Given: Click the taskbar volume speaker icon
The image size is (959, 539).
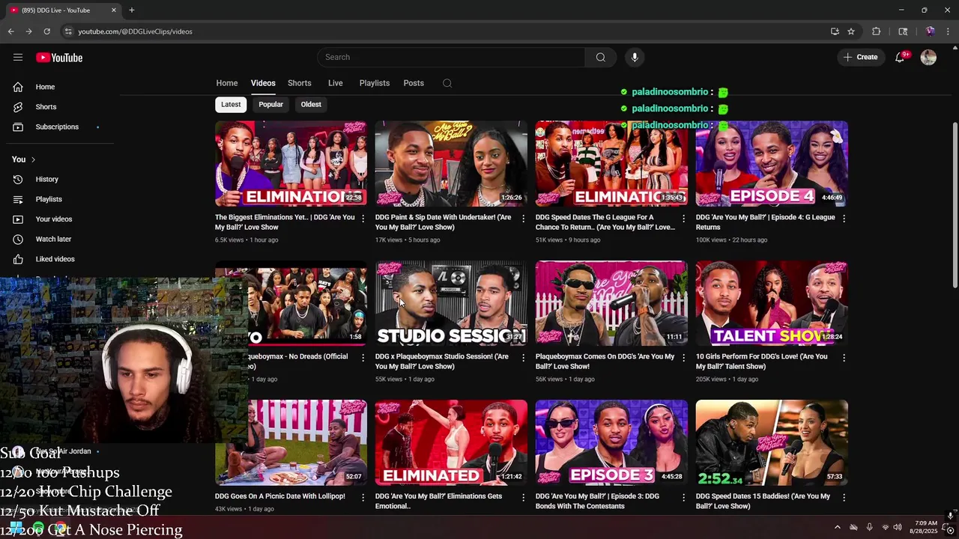Looking at the screenshot, I should [898, 527].
